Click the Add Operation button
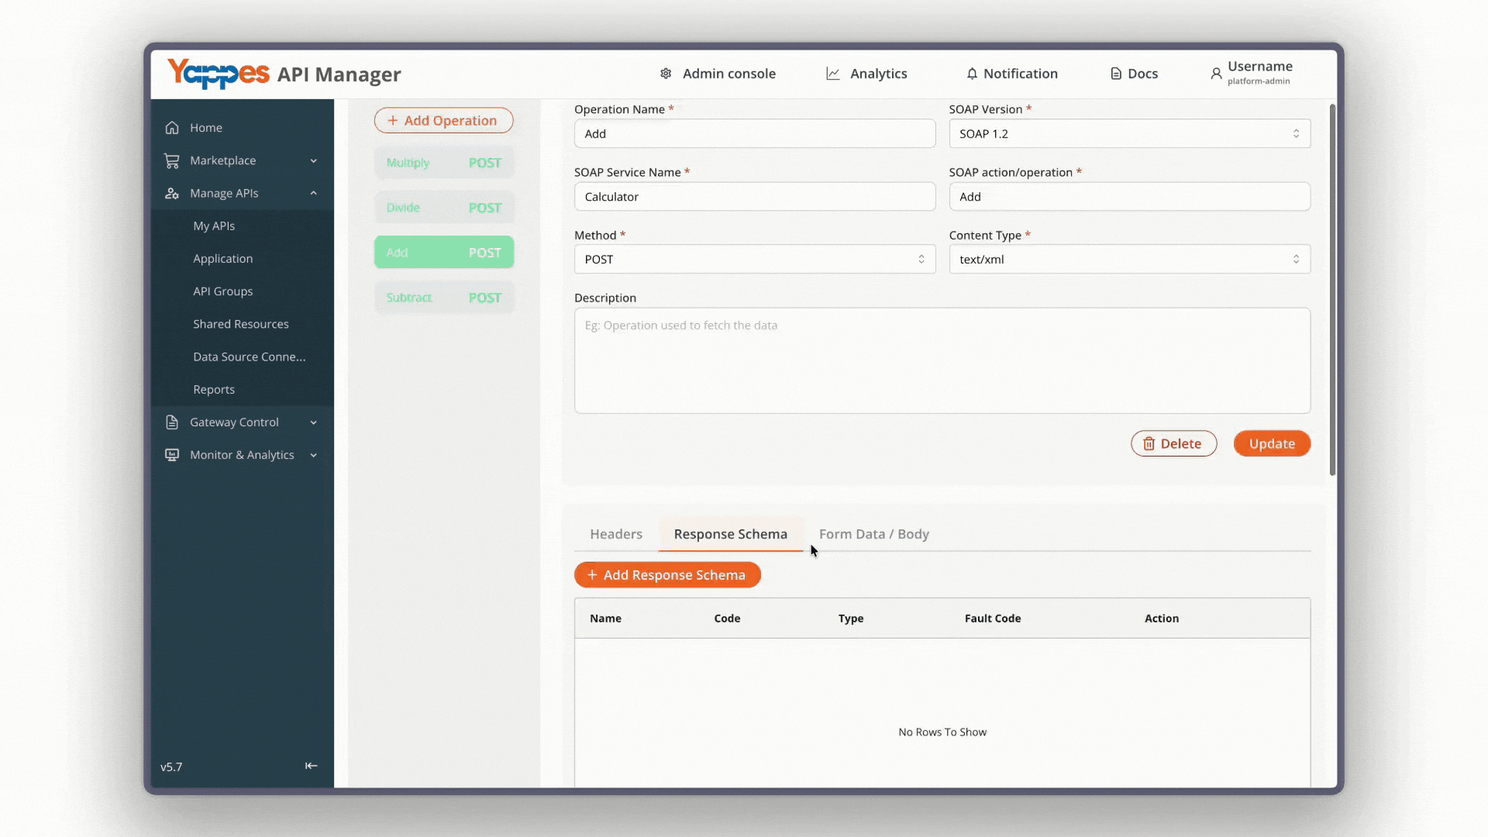 pyautogui.click(x=443, y=120)
